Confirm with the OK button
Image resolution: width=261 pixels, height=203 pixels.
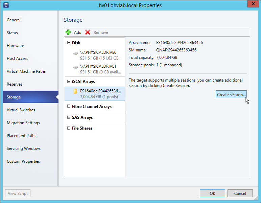212,194
